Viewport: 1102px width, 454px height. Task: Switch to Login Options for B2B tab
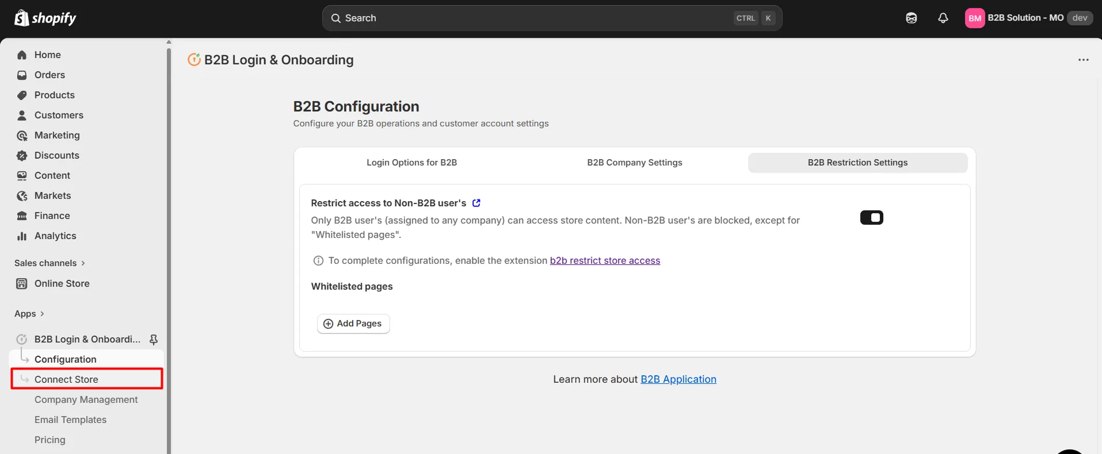[x=411, y=163]
